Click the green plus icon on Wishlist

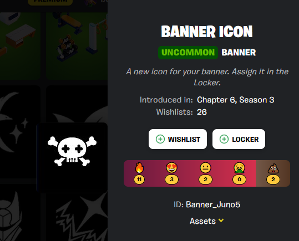160,139
